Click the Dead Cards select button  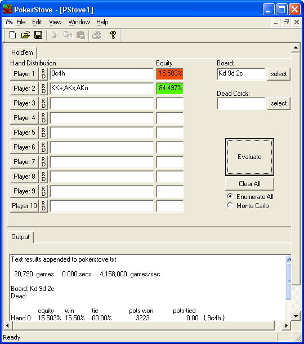(x=279, y=103)
